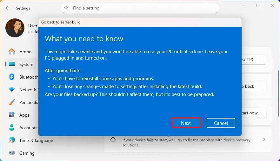Click the Apps icon in the sidebar
The width and height of the screenshot is (280, 161).
point(12,115)
